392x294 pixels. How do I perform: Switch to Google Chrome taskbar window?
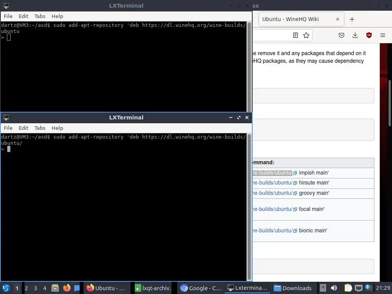click(201, 288)
